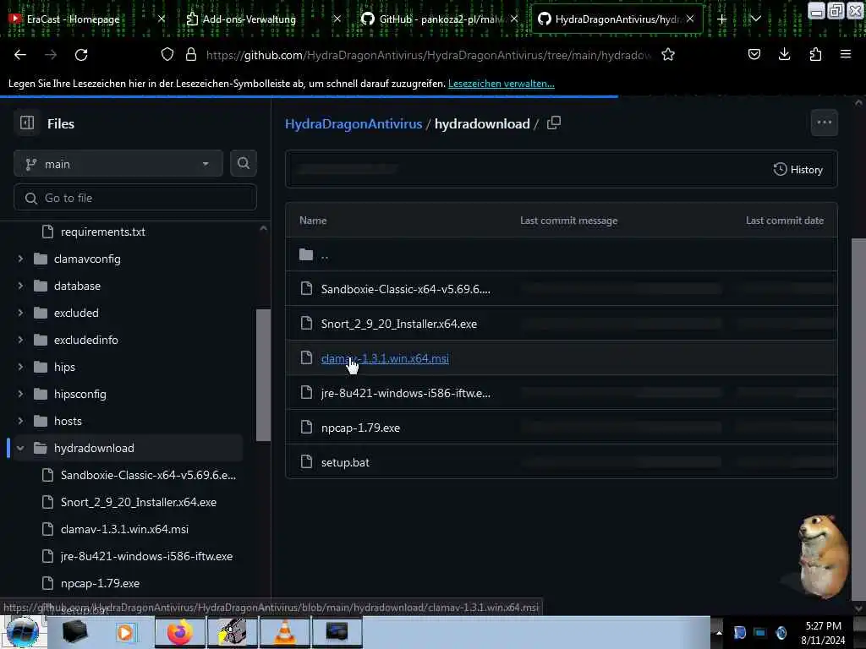Expand the clamavconfig folder
The image size is (866, 649).
[20, 259]
